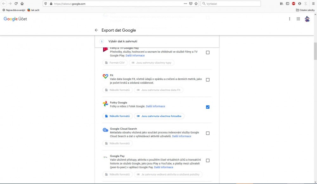
Task: Click Jsou zahrnuta všechna fotoalba button
Action: (x=159, y=116)
